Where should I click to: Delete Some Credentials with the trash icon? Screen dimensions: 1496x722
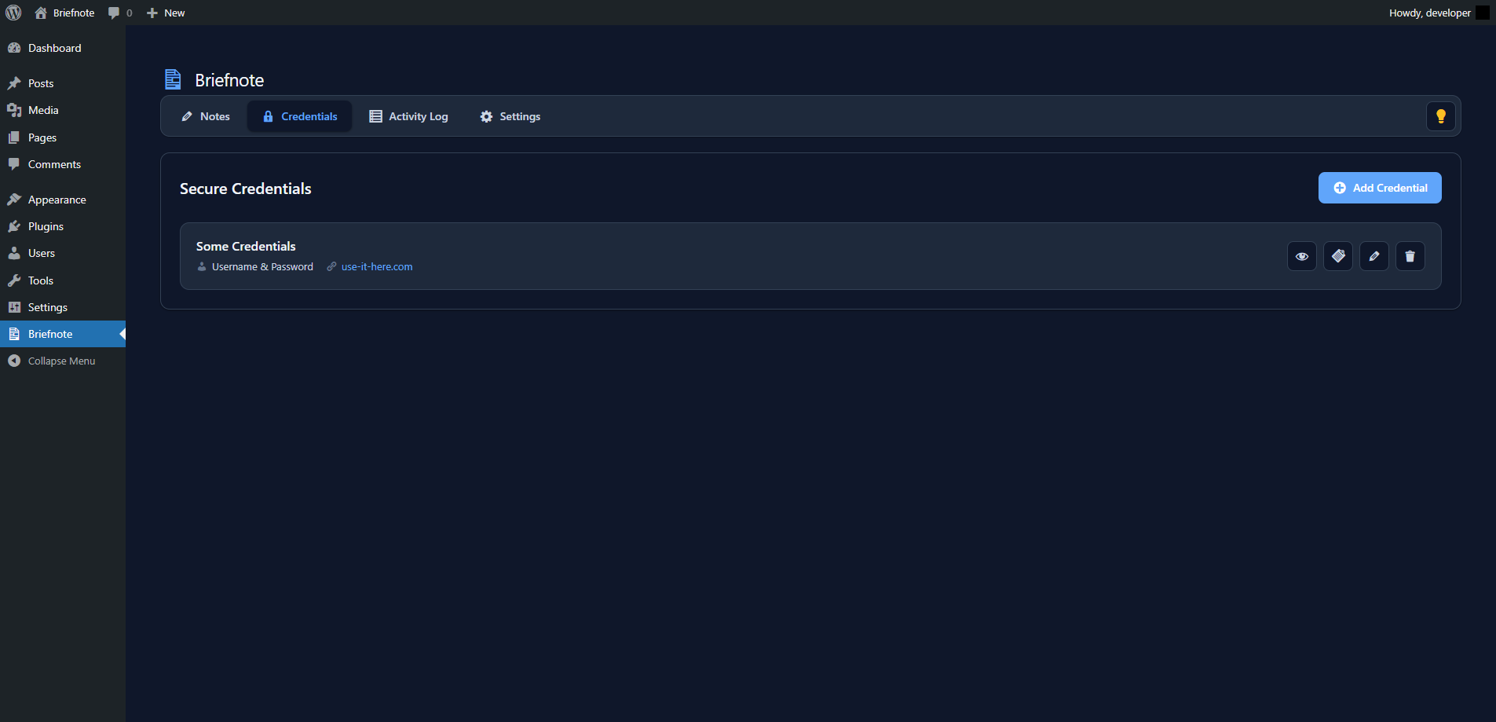1410,256
